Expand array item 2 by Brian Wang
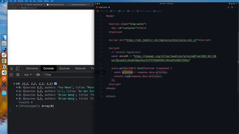This screenshot has width=239, height=134. coord(17,95)
